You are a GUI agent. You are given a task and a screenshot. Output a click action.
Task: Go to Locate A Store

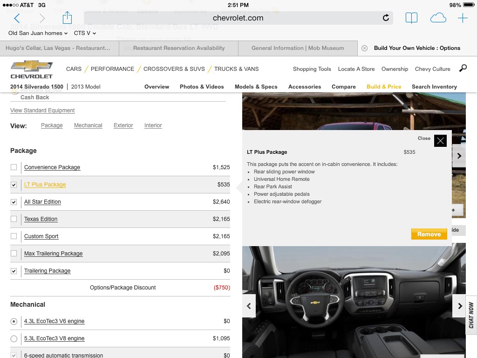[356, 69]
